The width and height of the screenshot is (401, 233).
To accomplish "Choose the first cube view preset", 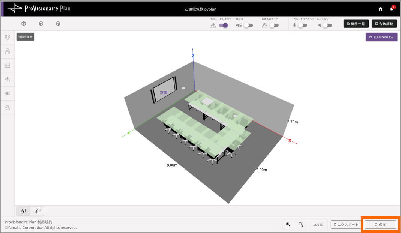I will click(24, 24).
